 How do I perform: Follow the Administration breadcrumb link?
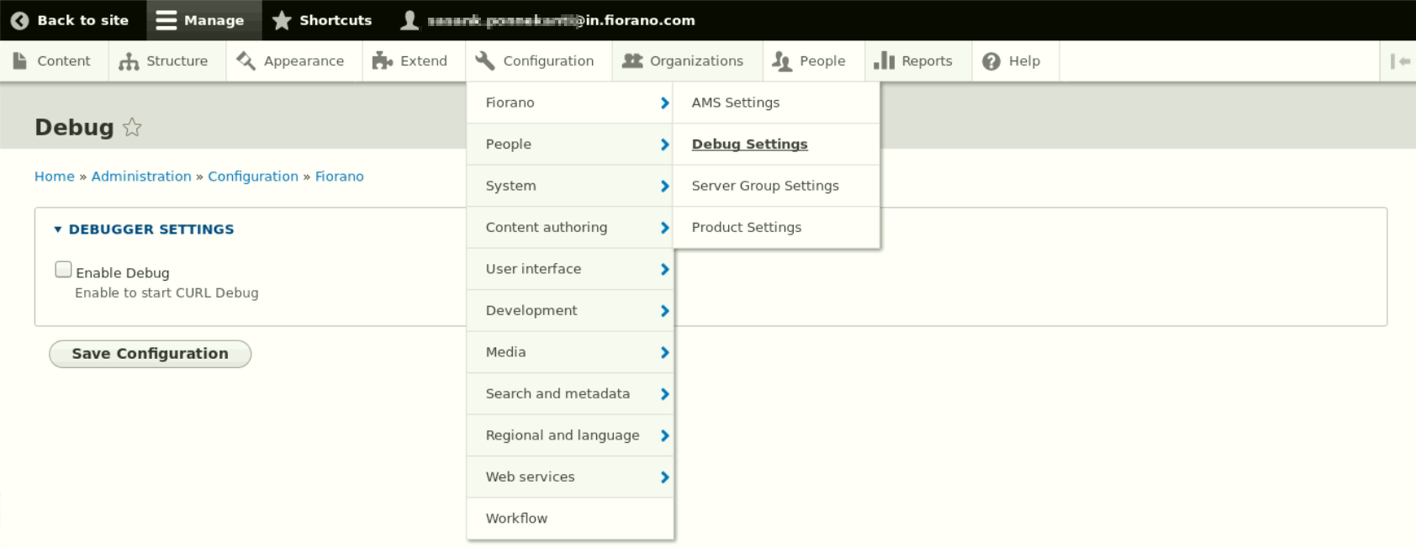pos(141,177)
